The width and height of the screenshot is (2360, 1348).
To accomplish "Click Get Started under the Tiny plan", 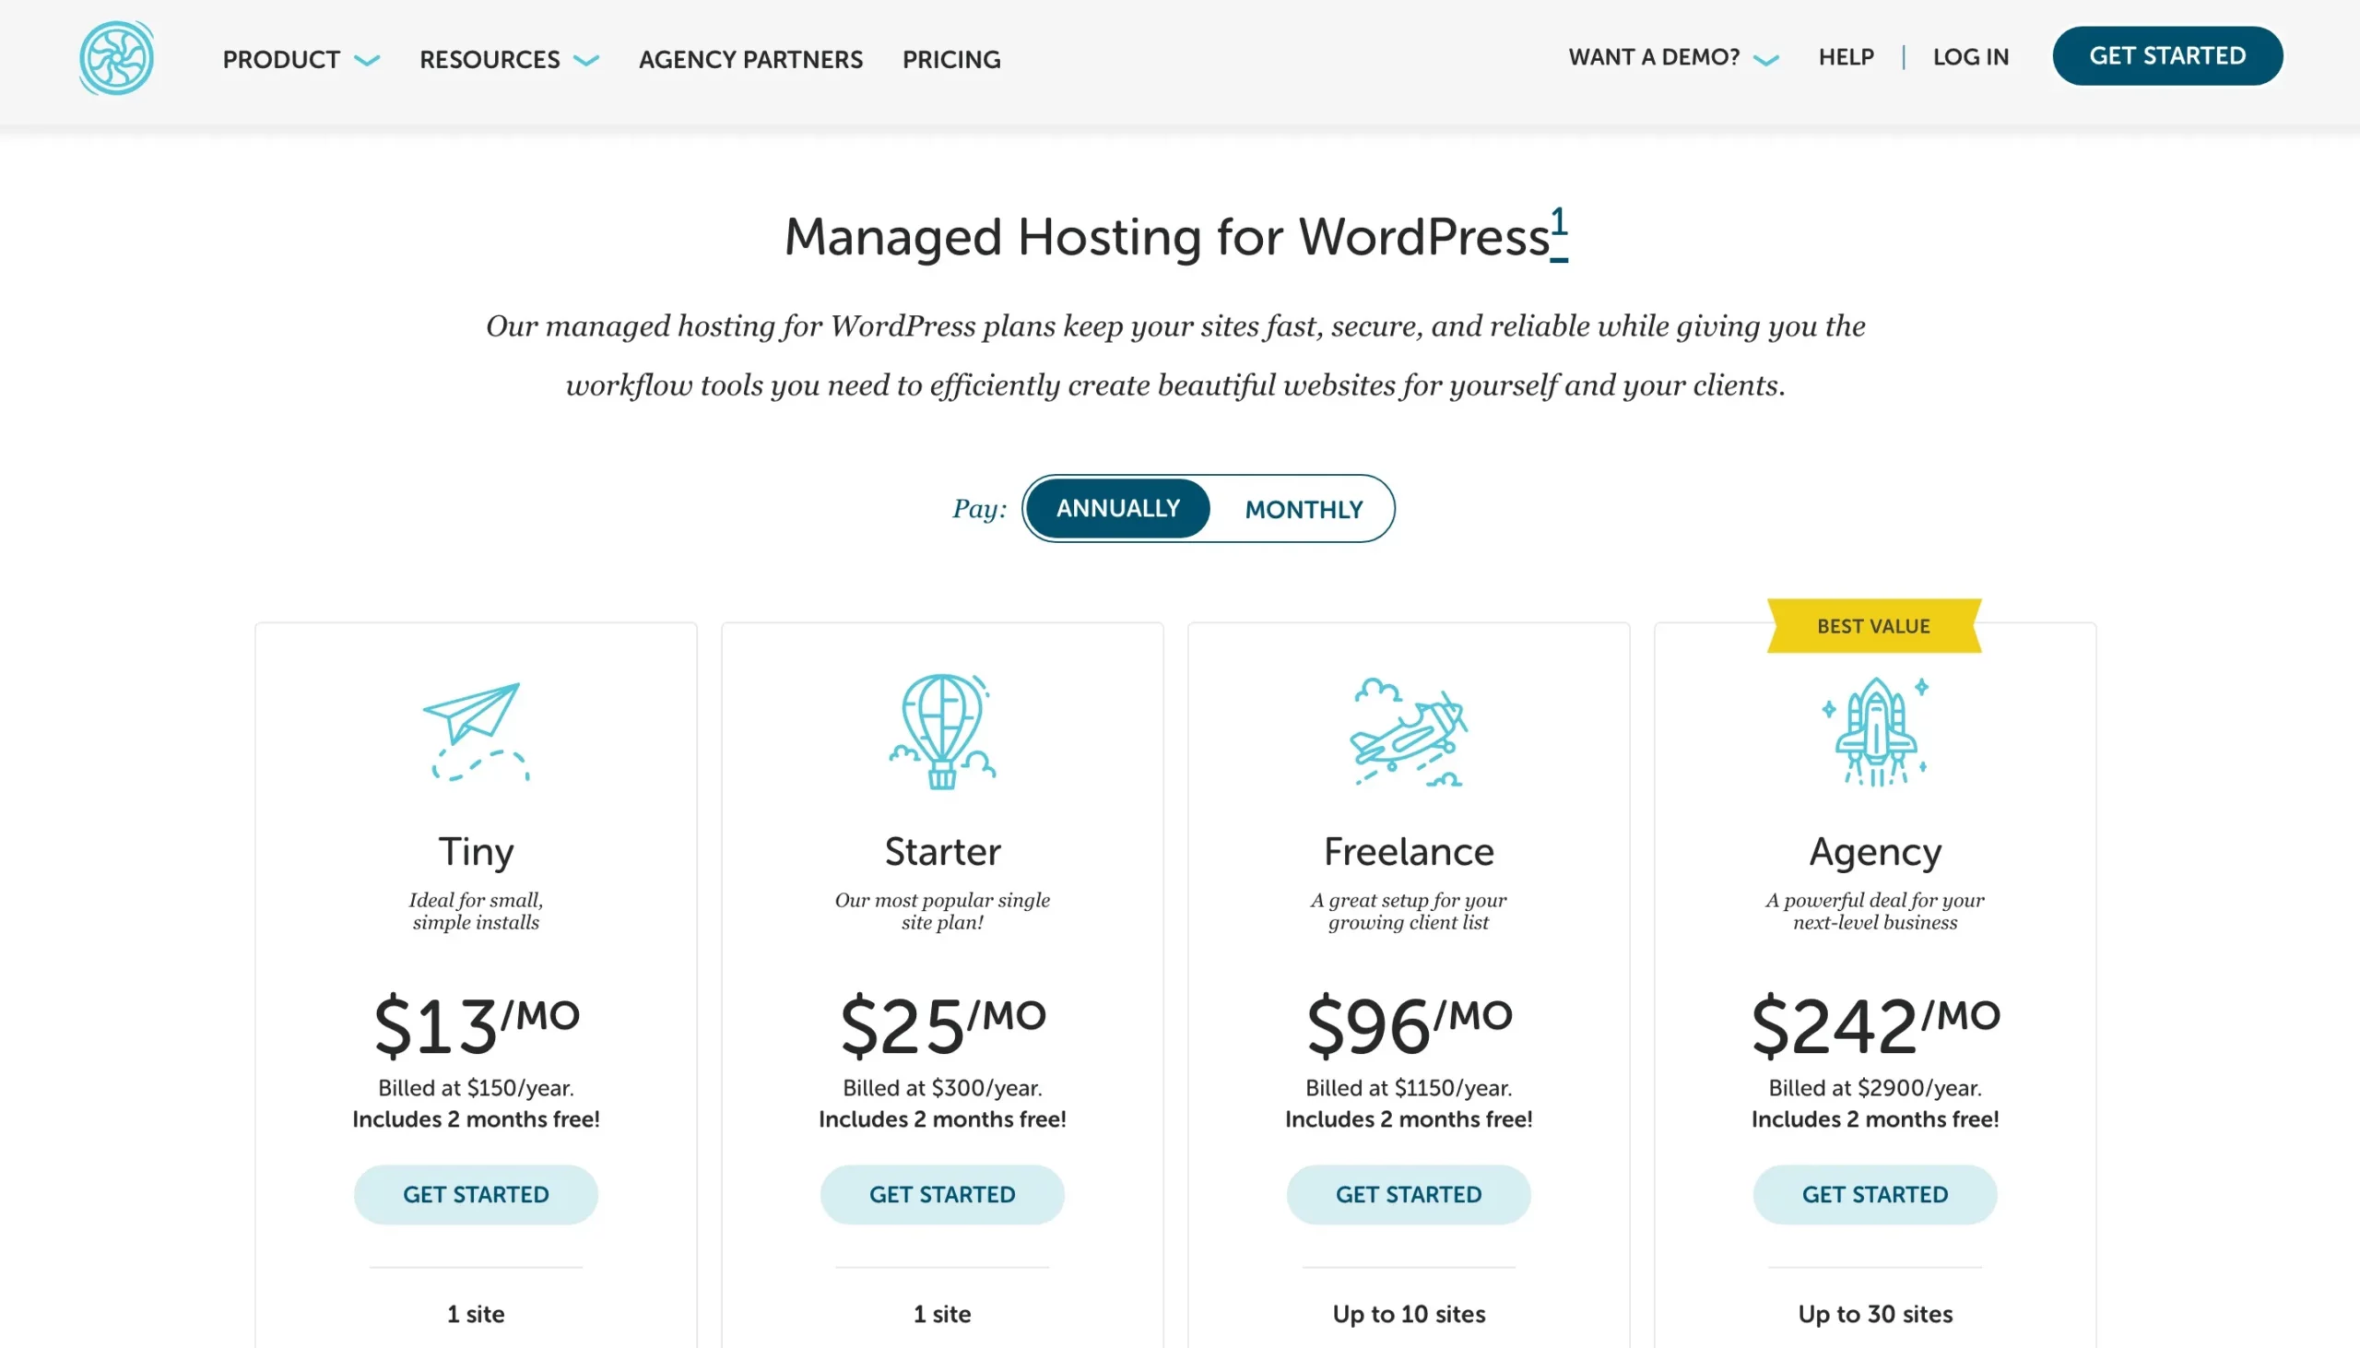I will click(476, 1194).
